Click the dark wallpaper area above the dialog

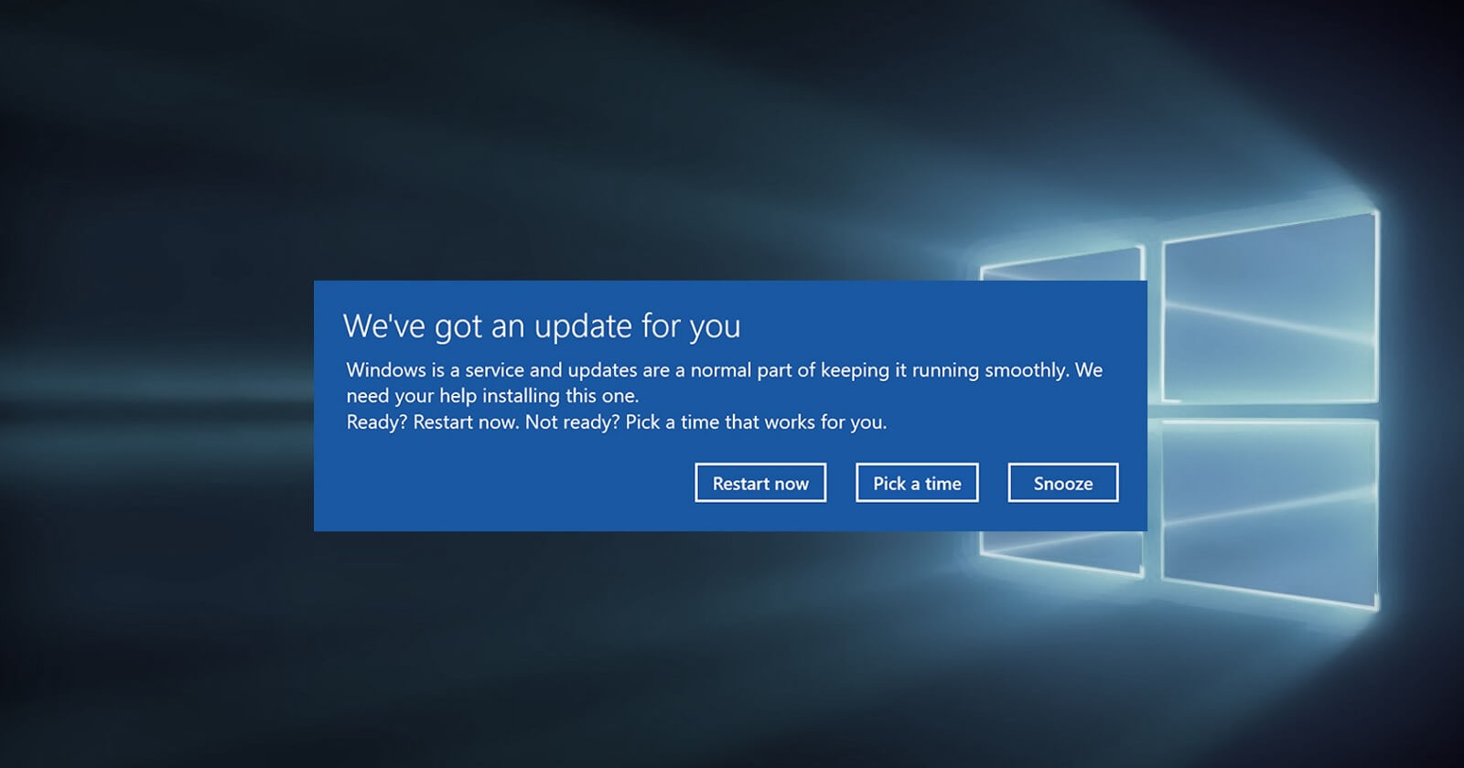click(x=640, y=137)
